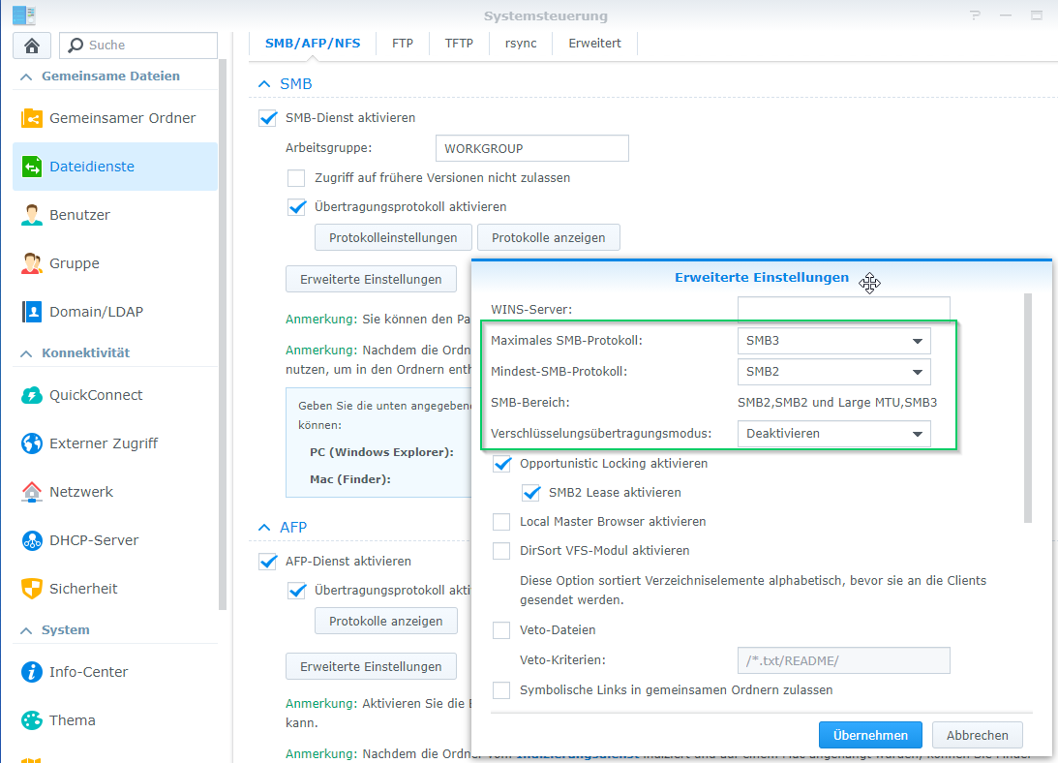The width and height of the screenshot is (1058, 763).
Task: Click SMB-Bereich value text
Action: 837,403
